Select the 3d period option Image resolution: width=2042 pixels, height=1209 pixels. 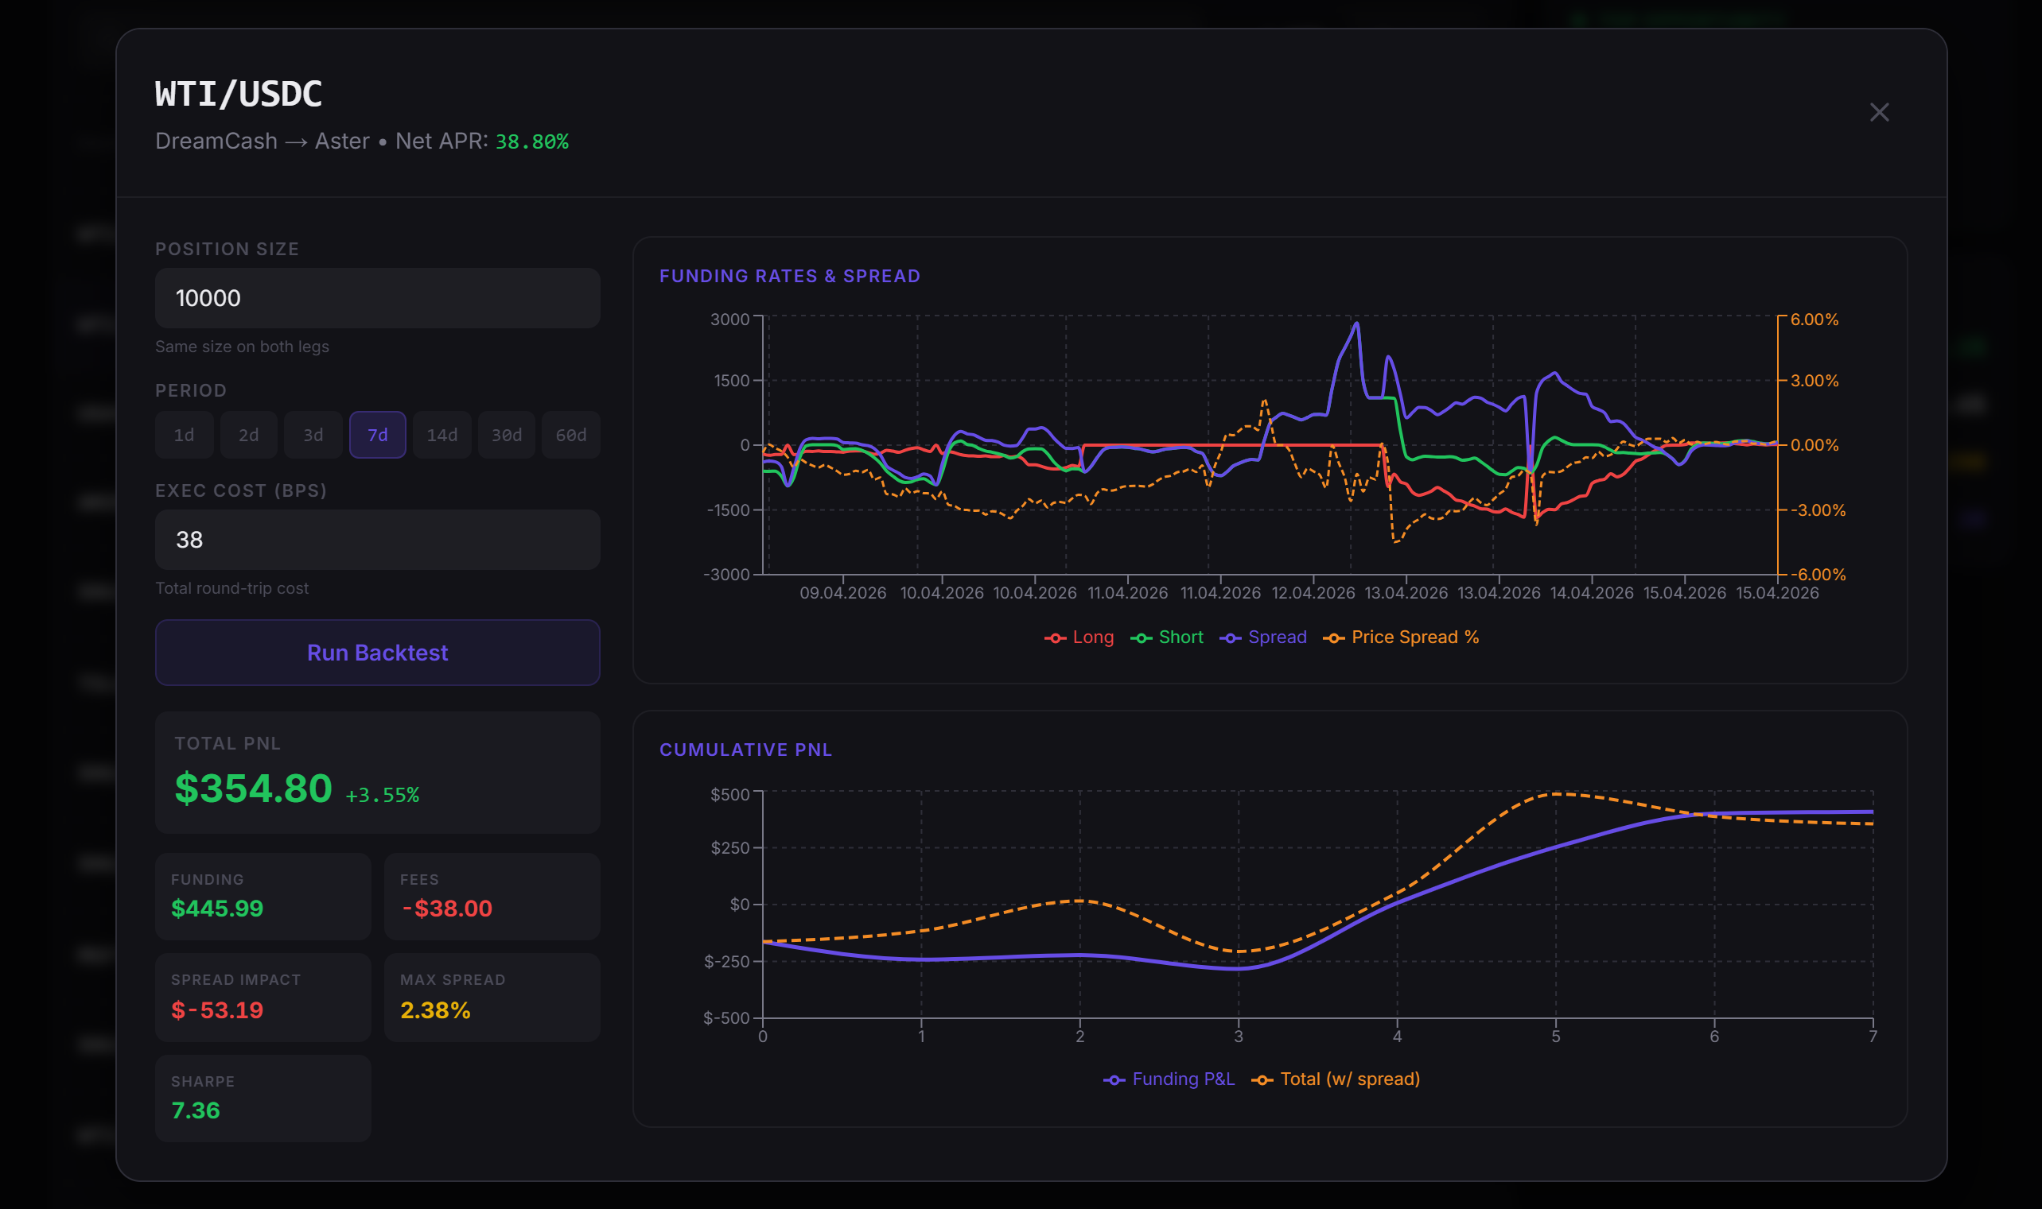coord(313,435)
